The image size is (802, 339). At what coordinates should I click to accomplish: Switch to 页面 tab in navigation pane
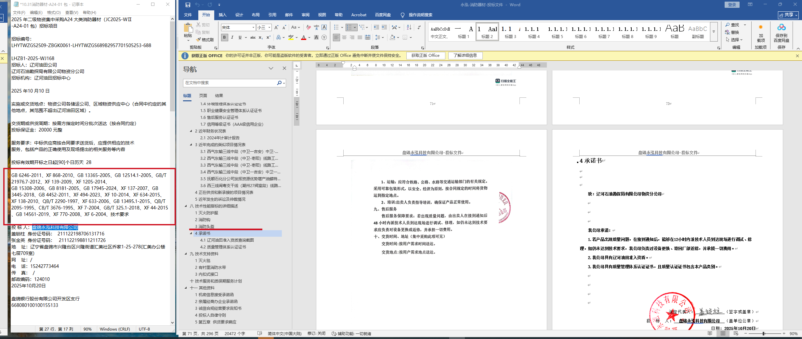203,96
